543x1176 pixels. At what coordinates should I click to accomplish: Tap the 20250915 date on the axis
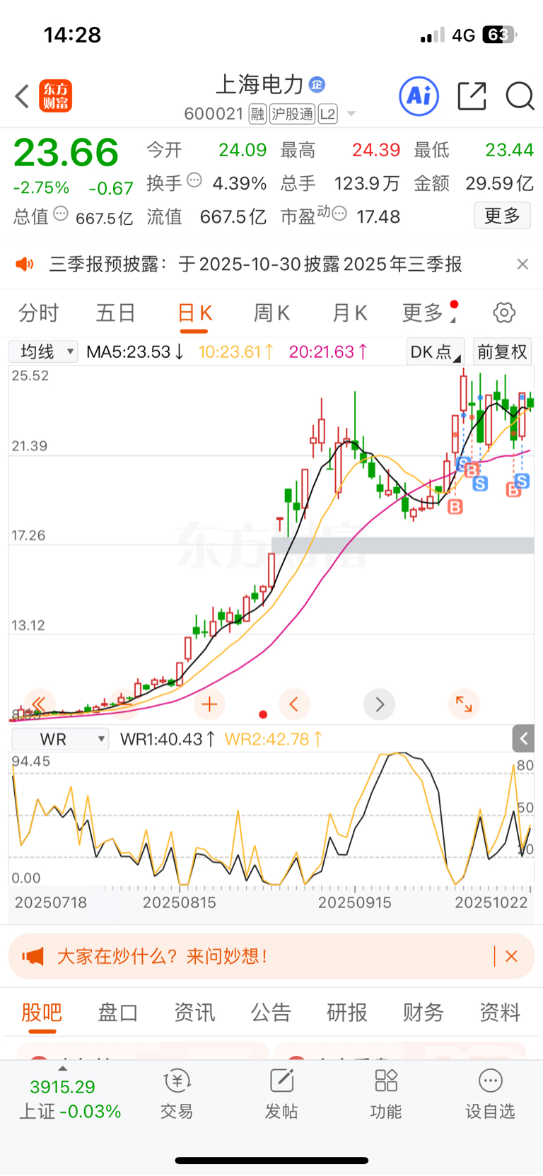click(x=354, y=902)
